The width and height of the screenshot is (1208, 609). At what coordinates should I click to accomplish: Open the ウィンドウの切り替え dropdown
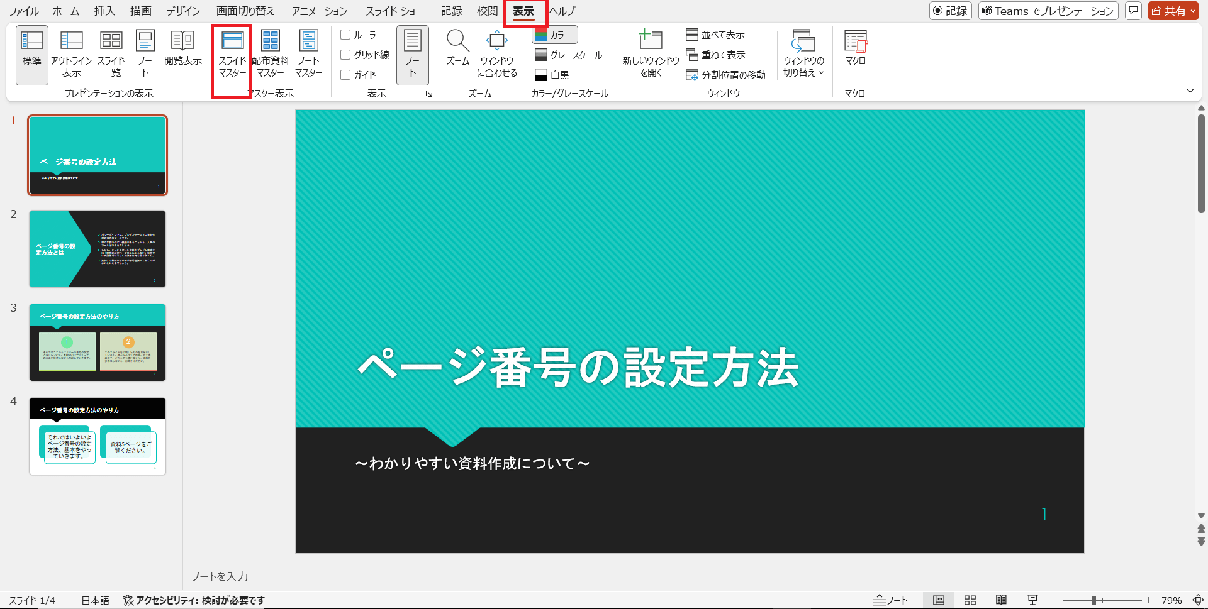pyautogui.click(x=803, y=53)
